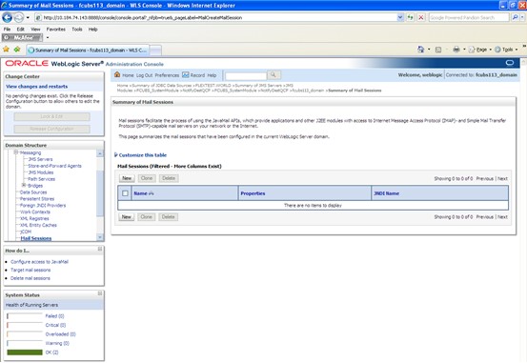Click the OK (2) green health bar
The image size is (527, 363).
(x=25, y=353)
